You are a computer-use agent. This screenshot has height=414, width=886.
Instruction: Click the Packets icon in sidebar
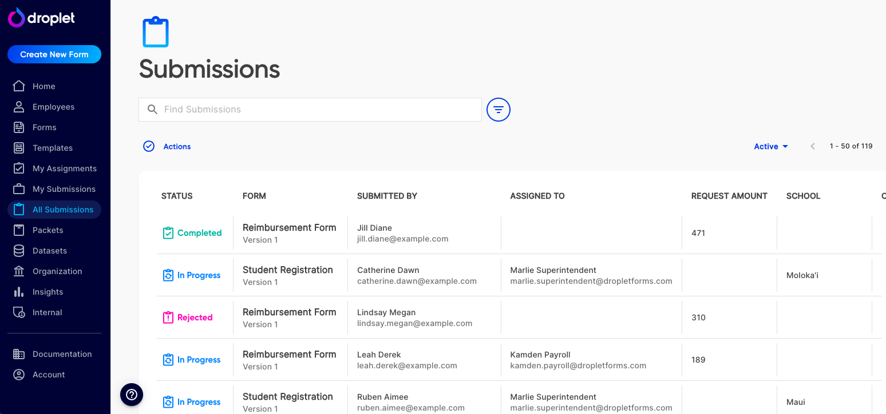pyautogui.click(x=19, y=230)
